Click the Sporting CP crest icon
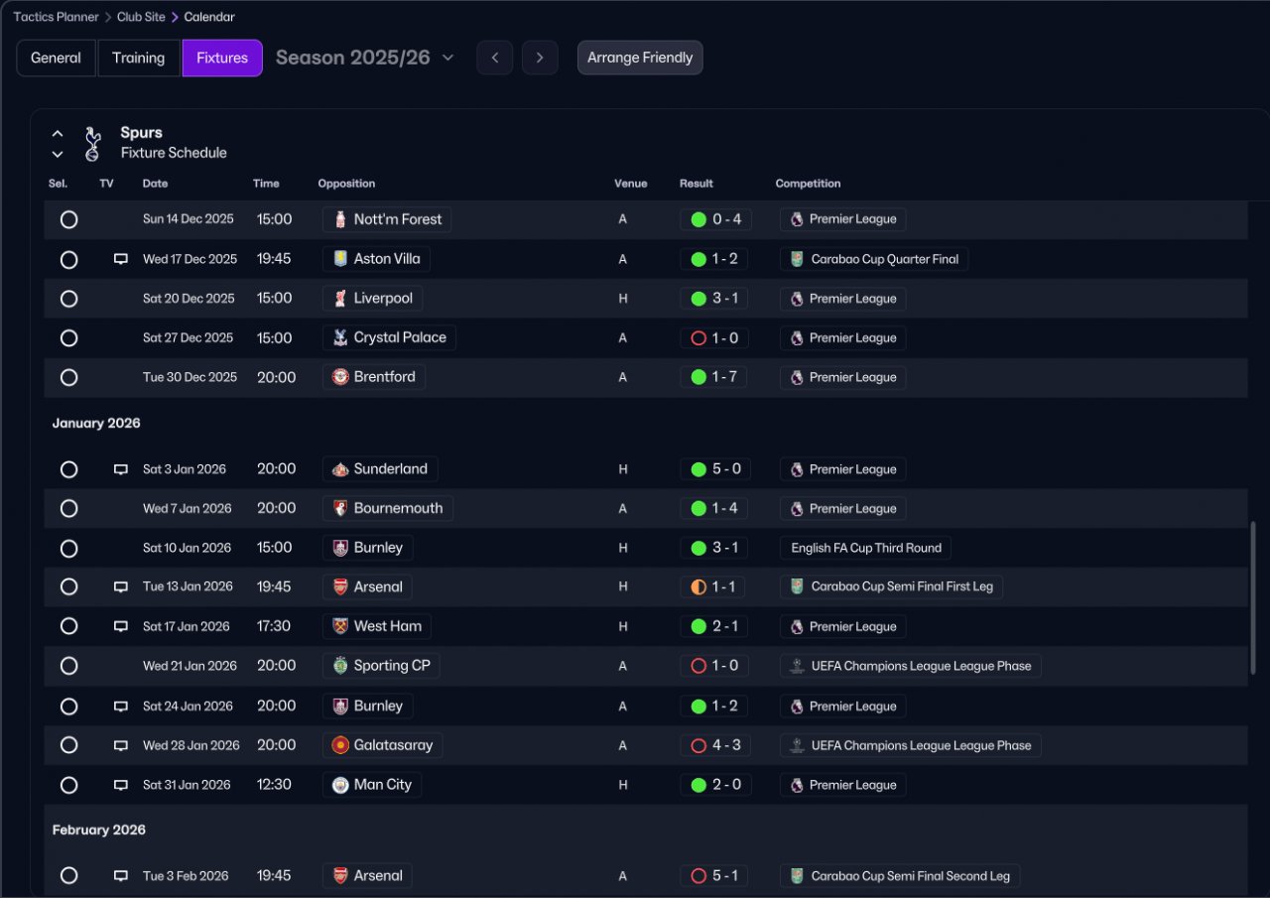 tap(340, 666)
